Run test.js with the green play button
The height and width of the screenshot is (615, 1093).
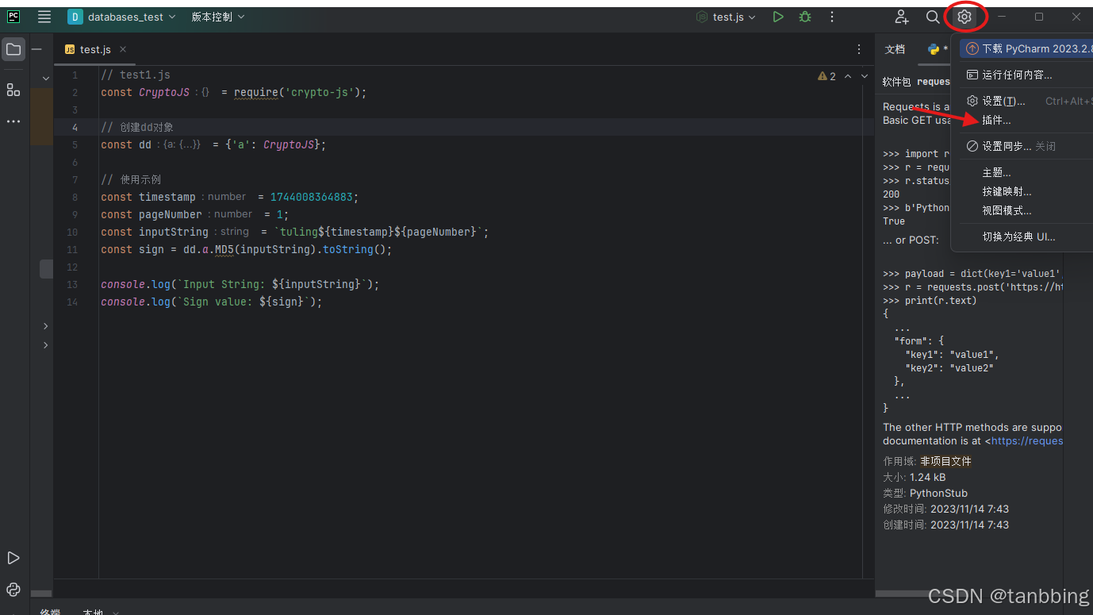tap(778, 16)
